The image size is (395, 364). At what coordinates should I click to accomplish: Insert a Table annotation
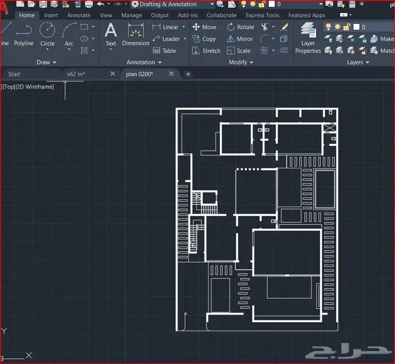coord(164,51)
